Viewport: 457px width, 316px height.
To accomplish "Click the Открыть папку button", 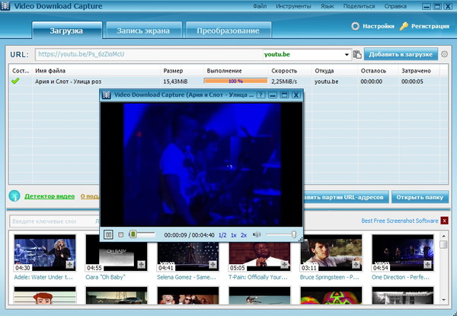I will pos(420,197).
